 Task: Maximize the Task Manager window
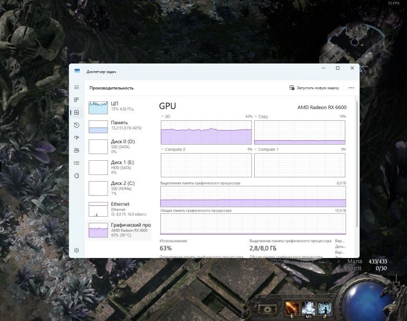(x=338, y=68)
